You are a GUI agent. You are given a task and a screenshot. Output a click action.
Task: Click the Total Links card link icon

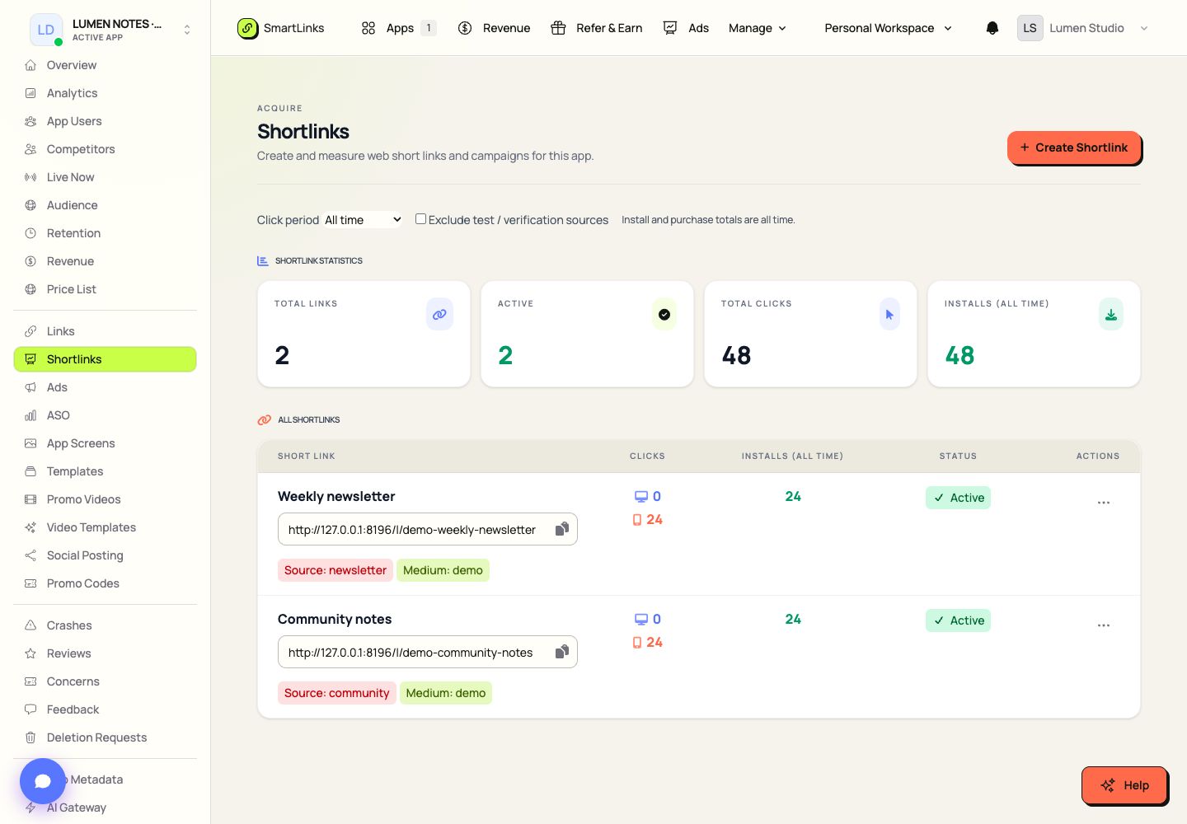coord(439,314)
